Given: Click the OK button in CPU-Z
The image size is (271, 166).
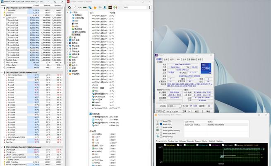Looking at the screenshot, I should (208, 111).
